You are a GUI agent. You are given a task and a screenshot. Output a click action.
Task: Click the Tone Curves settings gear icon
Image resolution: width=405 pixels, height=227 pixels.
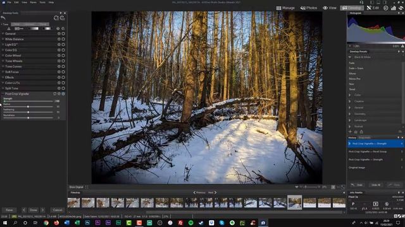tap(59, 66)
